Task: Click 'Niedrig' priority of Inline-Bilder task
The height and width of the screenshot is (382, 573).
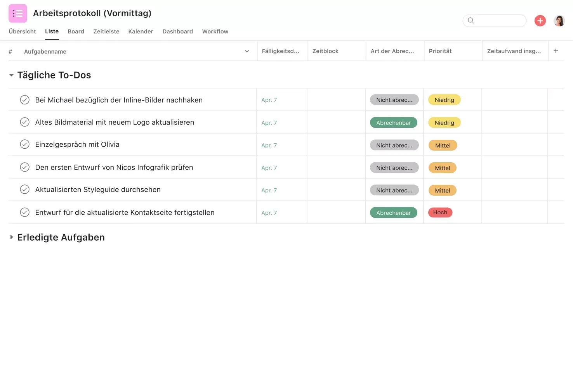Action: pos(444,100)
